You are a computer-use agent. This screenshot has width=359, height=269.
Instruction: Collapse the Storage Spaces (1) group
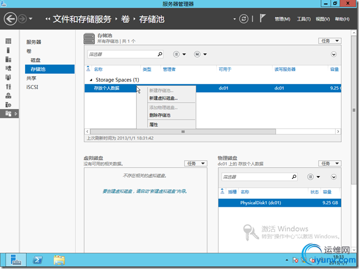(x=91, y=80)
